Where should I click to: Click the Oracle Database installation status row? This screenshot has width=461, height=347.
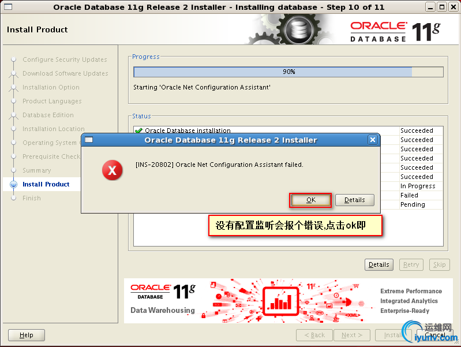pos(288,129)
